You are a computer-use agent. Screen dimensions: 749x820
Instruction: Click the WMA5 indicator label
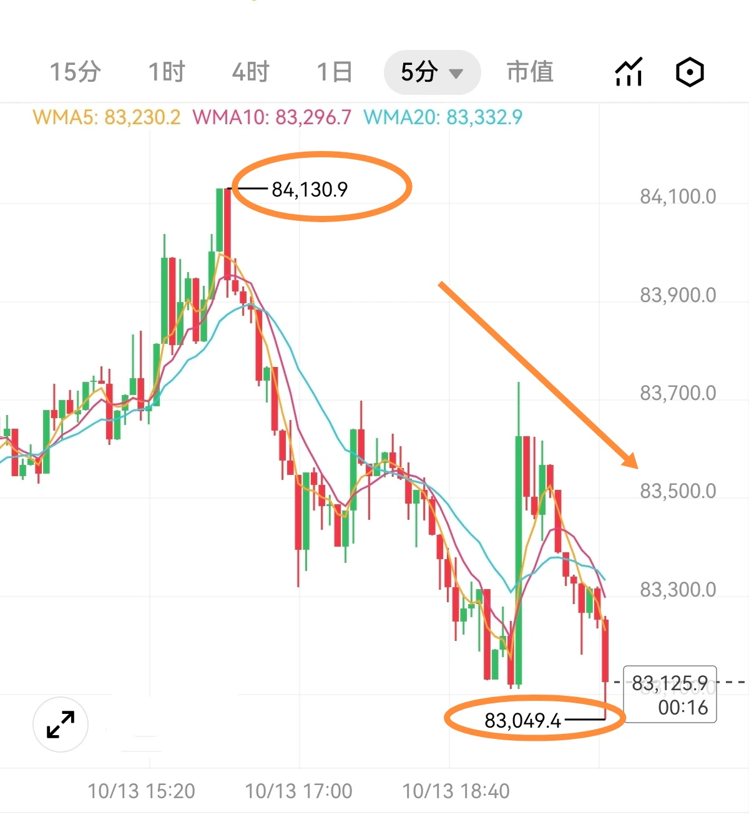pyautogui.click(x=107, y=117)
